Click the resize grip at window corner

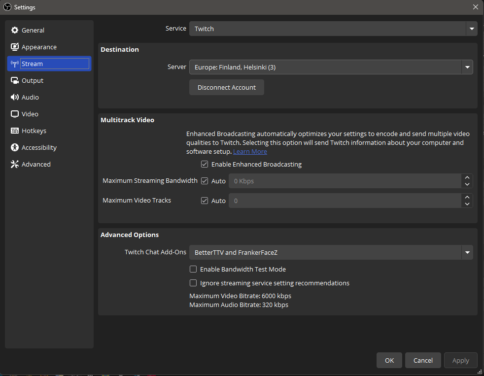480,372
